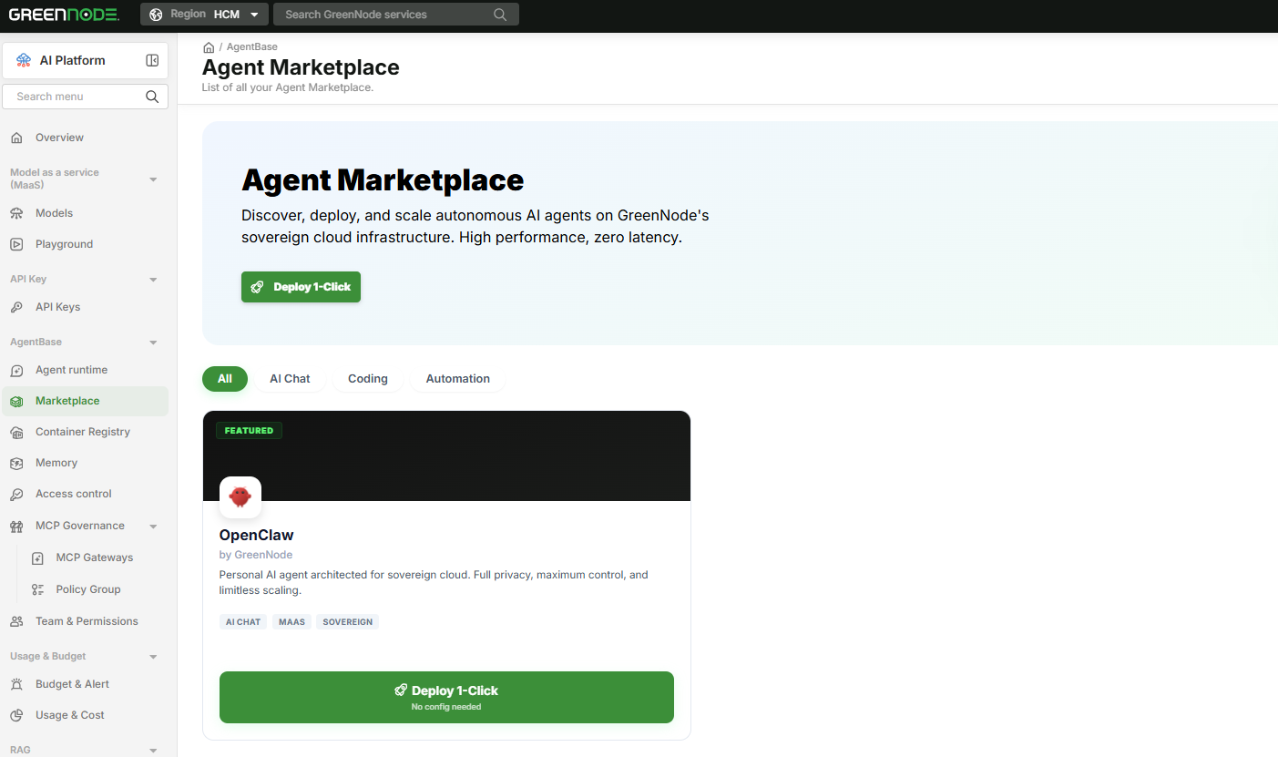Select the Coding filter tab
Viewport: 1278px width, 757px height.
(368, 379)
